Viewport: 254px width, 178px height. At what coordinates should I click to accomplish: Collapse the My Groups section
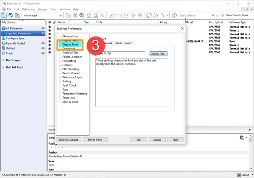point(2,60)
